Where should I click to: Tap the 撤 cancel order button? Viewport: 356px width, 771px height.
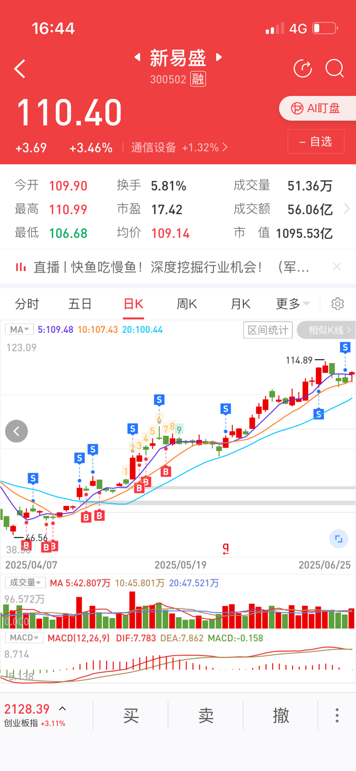click(x=281, y=715)
